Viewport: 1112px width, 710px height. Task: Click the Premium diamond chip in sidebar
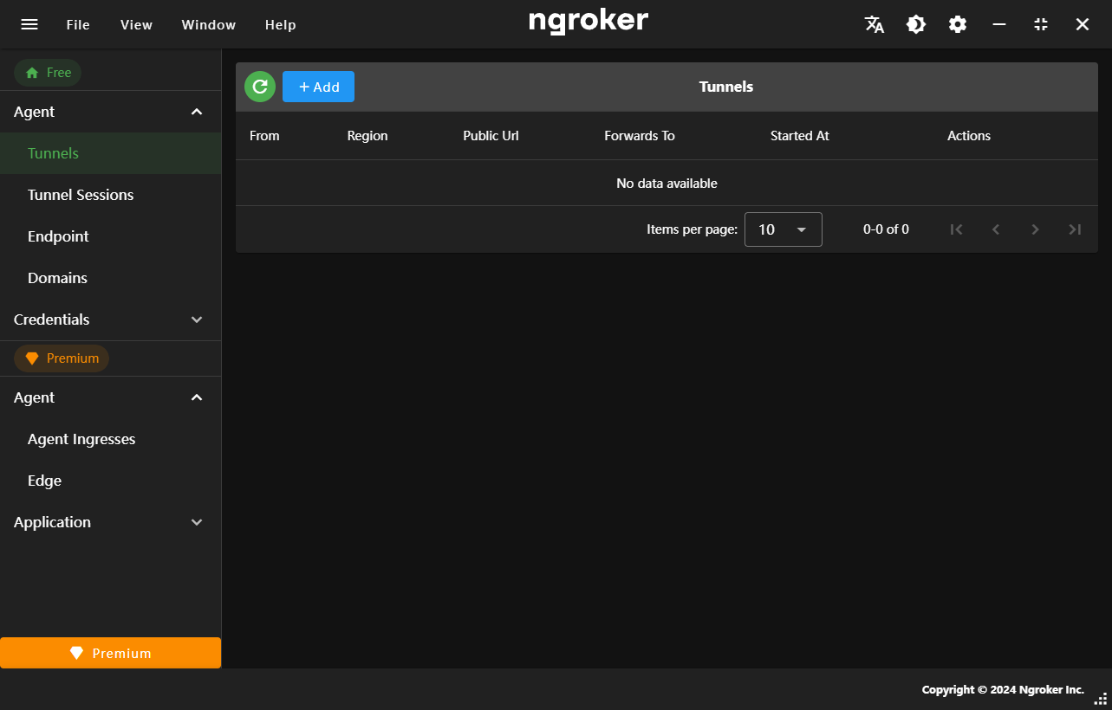[62, 358]
